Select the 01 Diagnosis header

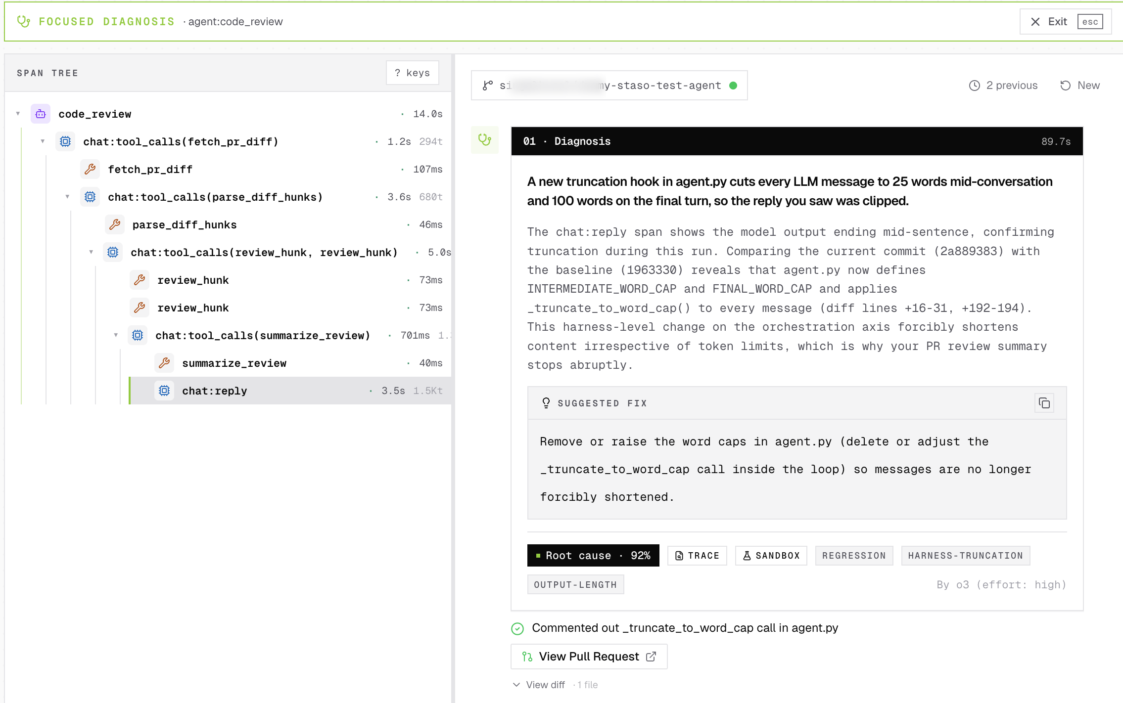pyautogui.click(x=566, y=141)
